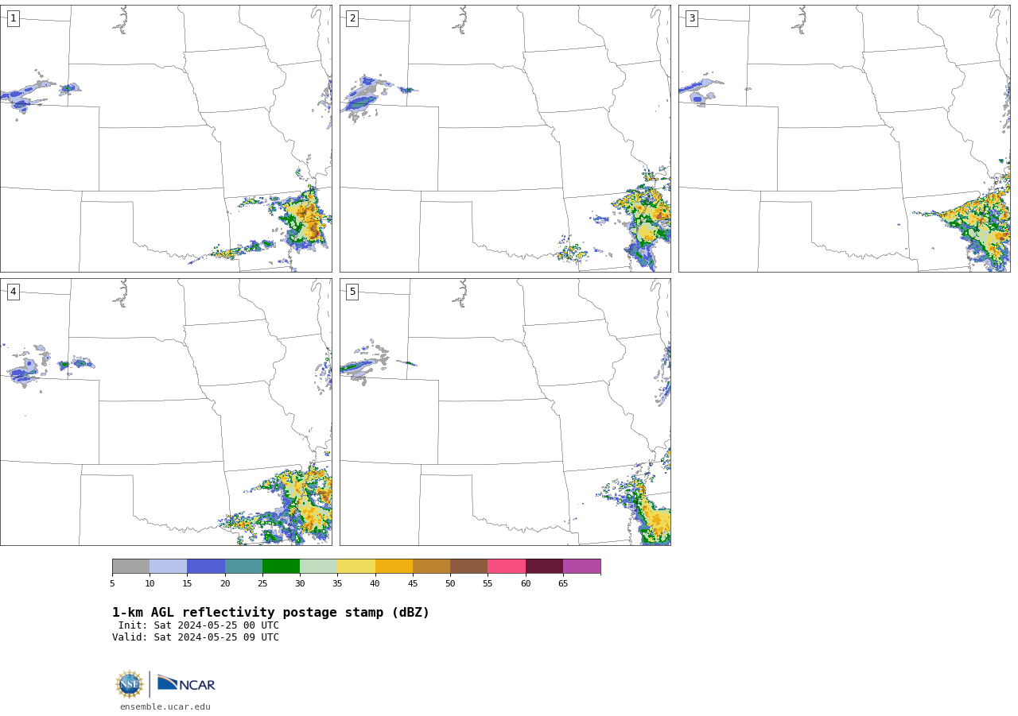Select the yellow 35-40 dBZ swatch
The image size is (1018, 716).
pos(356,566)
